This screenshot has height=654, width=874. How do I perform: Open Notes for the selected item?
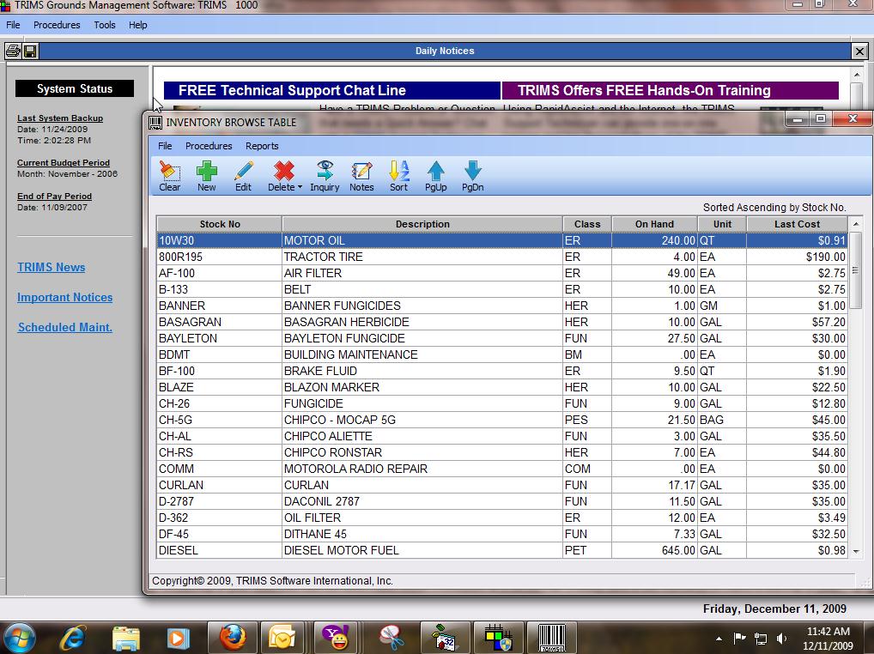(x=361, y=175)
